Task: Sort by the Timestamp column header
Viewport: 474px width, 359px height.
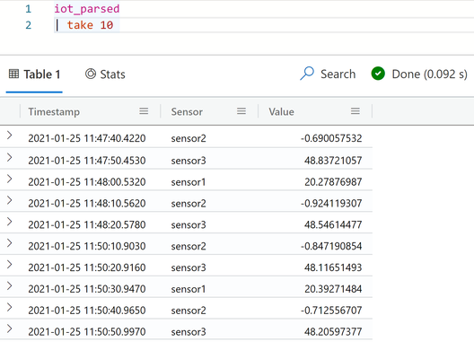Action: coord(54,112)
